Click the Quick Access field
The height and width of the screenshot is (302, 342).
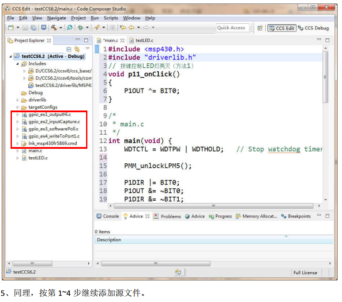click(233, 28)
